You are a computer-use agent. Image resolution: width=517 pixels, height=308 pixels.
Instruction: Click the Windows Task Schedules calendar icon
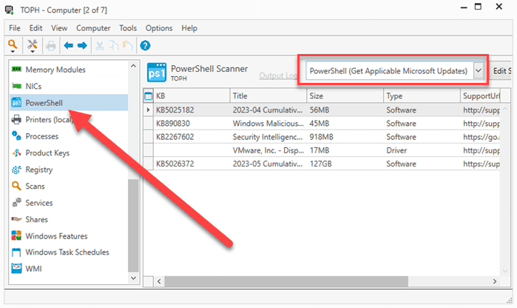[x=16, y=252]
